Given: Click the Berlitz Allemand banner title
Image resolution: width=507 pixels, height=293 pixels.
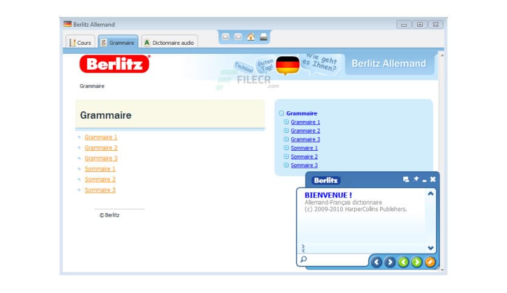Looking at the screenshot, I should tap(389, 64).
